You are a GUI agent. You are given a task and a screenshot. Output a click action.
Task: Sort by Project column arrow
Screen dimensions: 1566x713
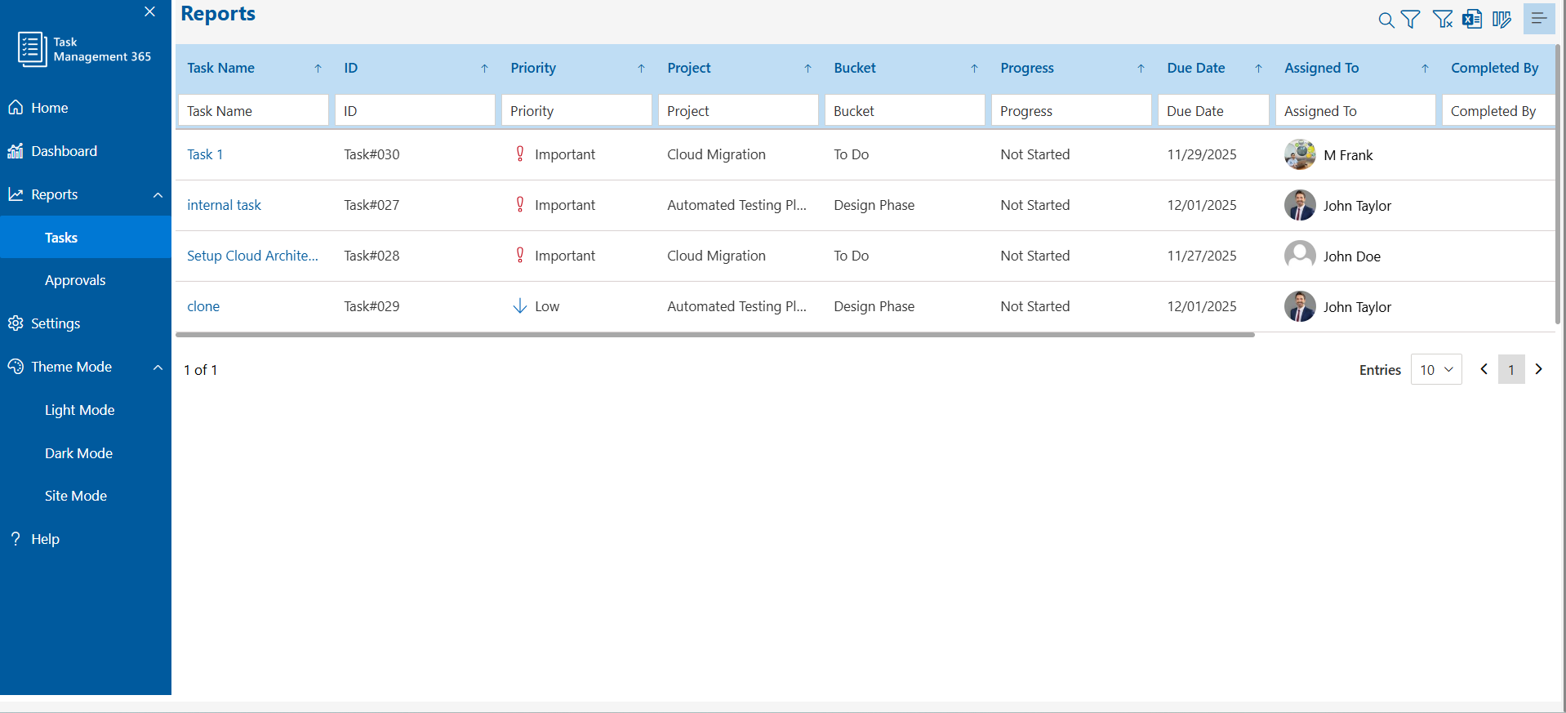808,69
